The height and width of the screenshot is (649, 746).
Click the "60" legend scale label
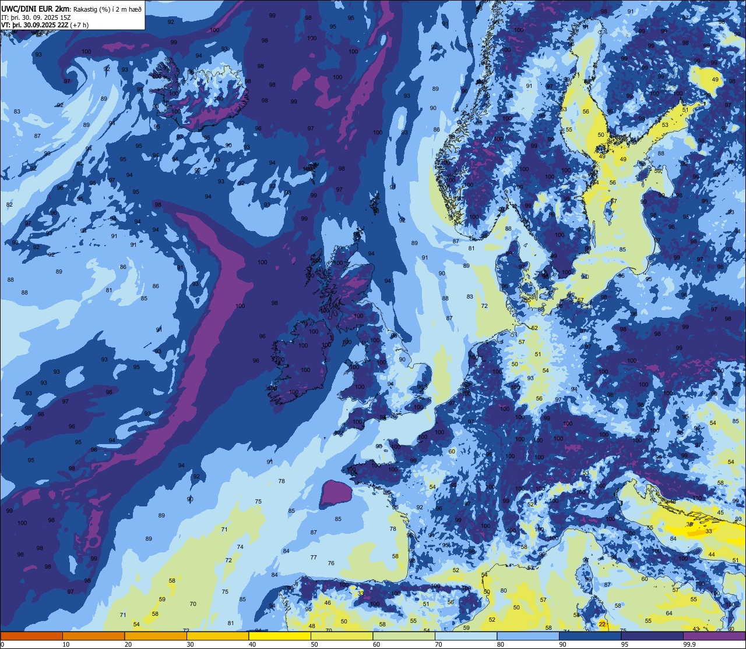[376, 644]
